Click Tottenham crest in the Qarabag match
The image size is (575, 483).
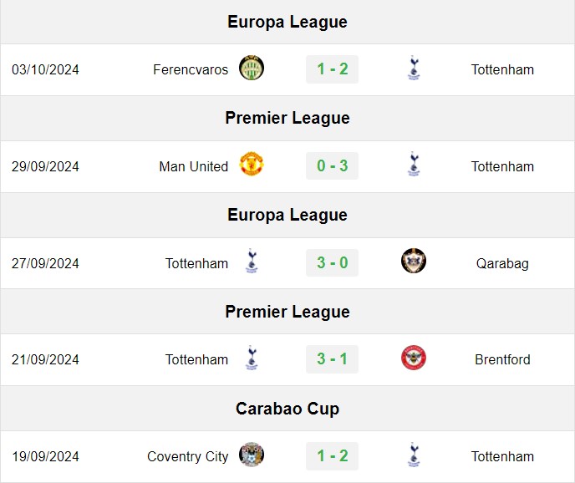(x=252, y=261)
